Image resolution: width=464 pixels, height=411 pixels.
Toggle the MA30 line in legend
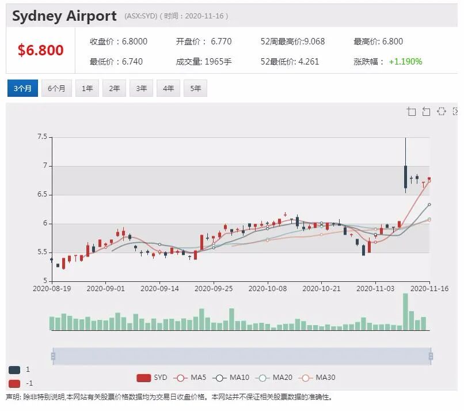coord(317,378)
